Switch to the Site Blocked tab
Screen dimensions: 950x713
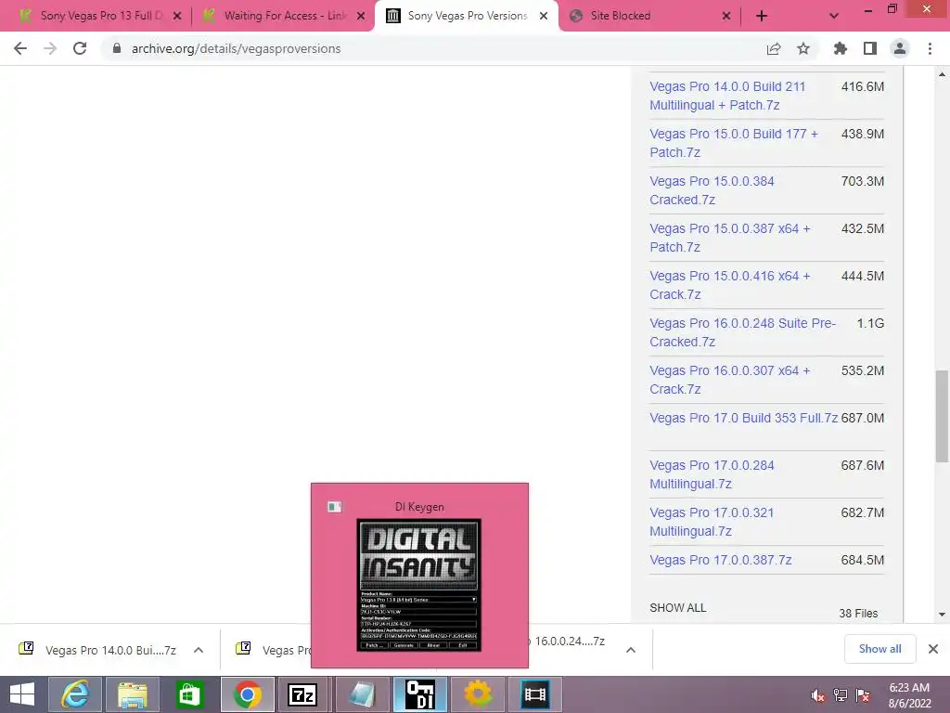(x=648, y=17)
